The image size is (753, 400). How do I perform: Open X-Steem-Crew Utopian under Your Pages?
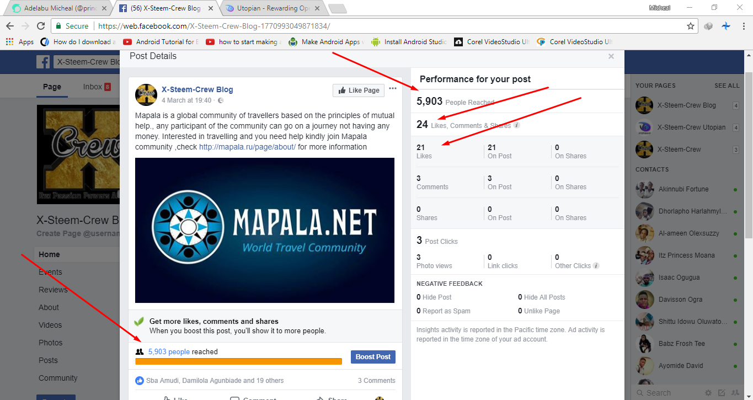[x=687, y=127]
